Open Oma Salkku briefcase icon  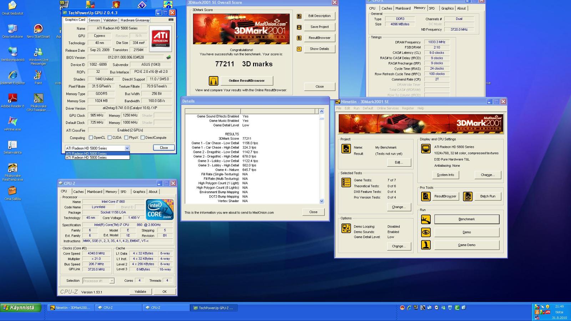pos(13,191)
